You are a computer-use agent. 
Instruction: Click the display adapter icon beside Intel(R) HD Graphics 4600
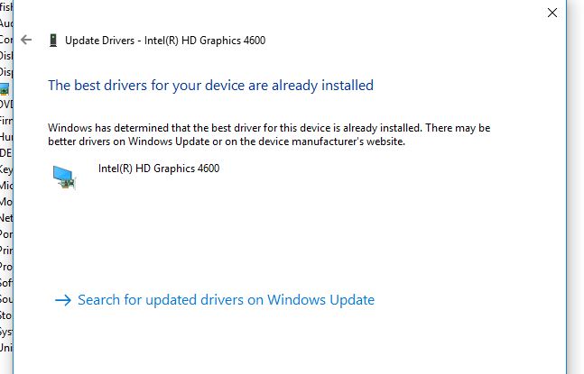click(x=63, y=177)
